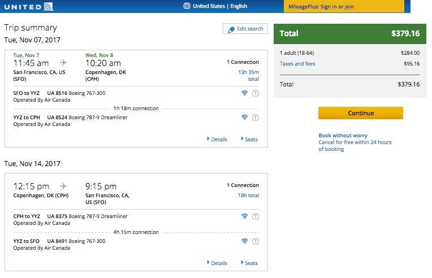
Task: Expand Details for the Nov 7 outbound flight
Action: (218, 139)
